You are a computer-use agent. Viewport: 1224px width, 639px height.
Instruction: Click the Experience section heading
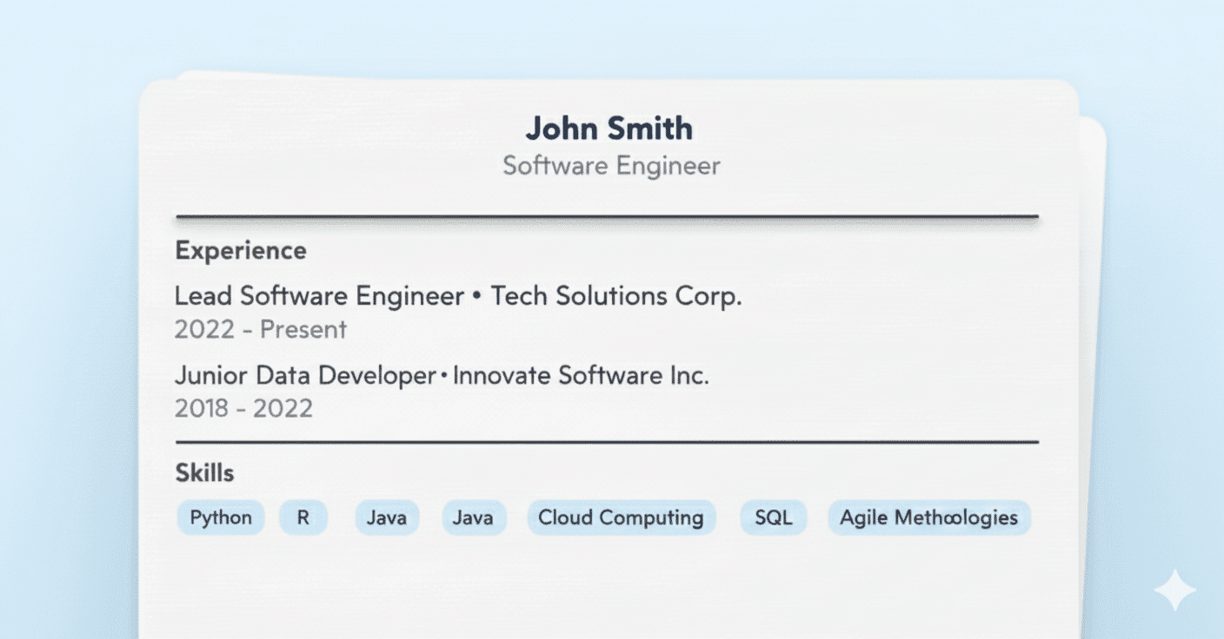(241, 250)
